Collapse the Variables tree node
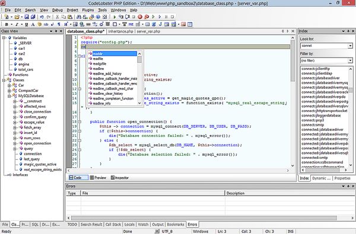The width and height of the screenshot is (356, 234). click(x=4, y=38)
